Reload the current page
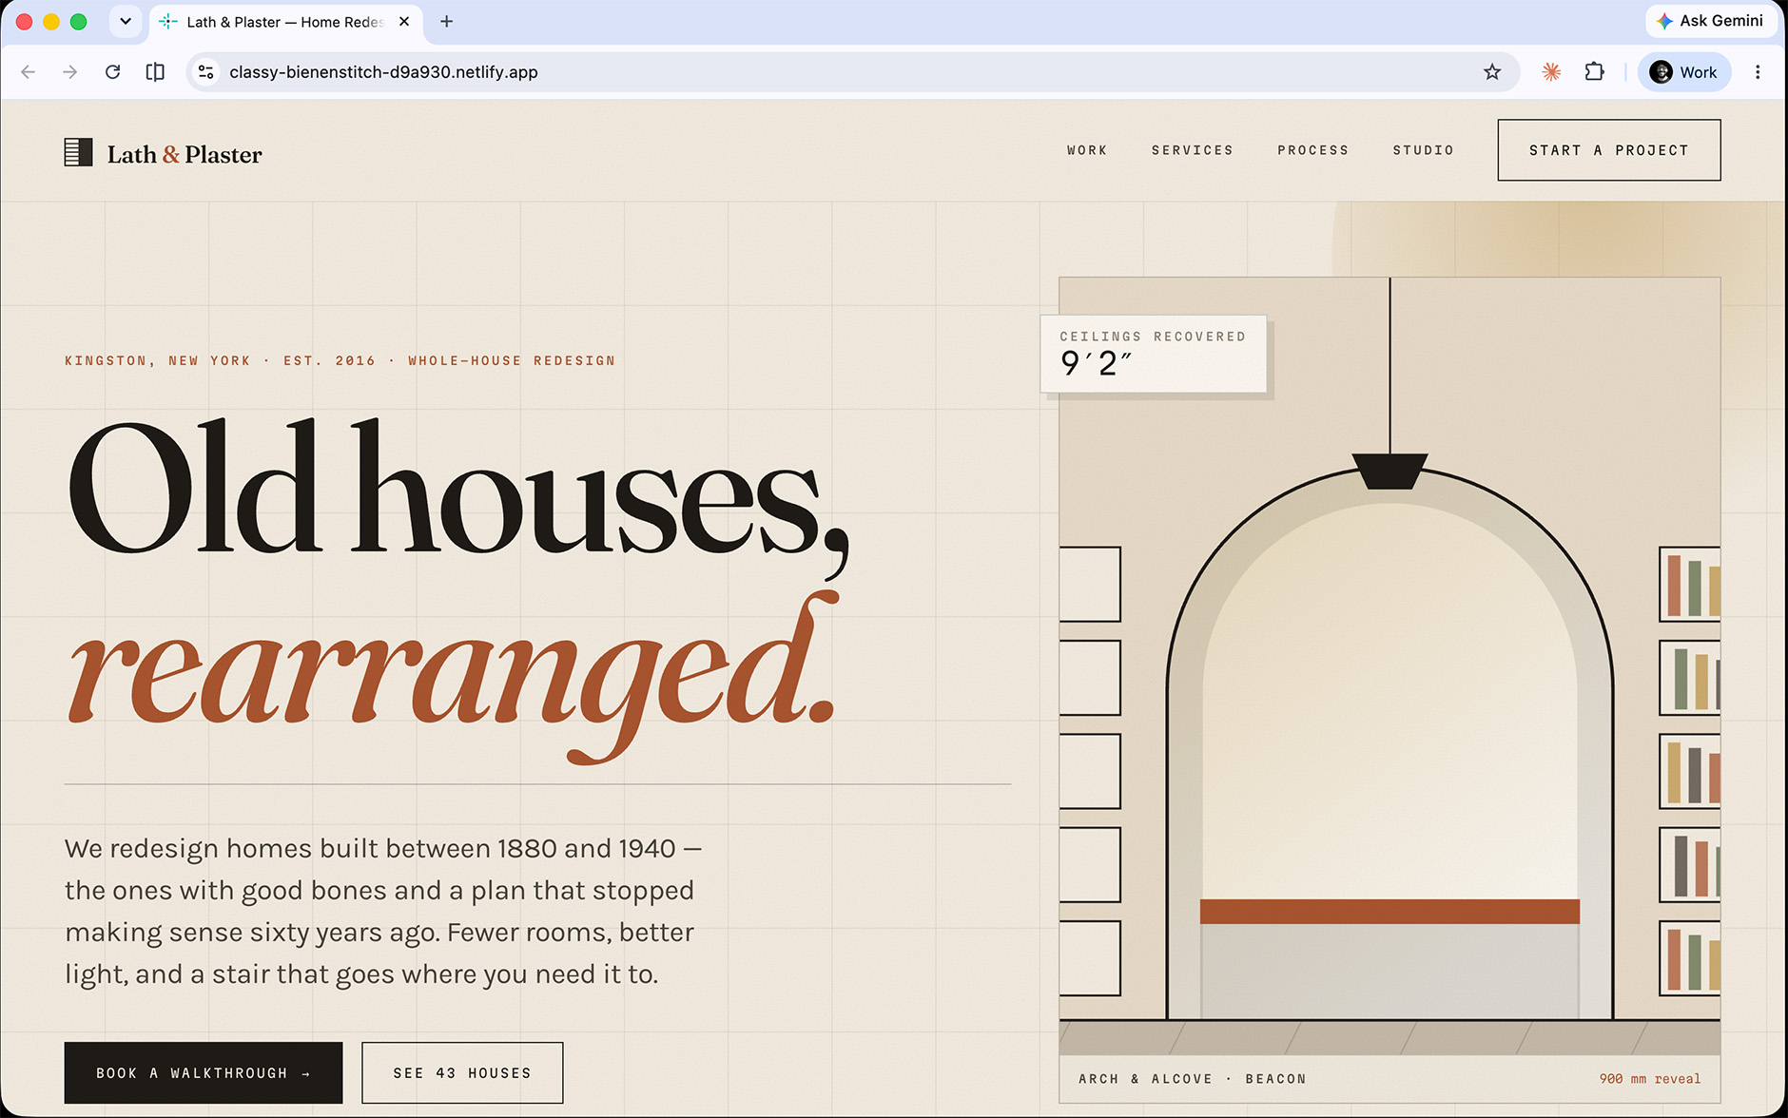Viewport: 1788px width, 1118px height. click(112, 72)
